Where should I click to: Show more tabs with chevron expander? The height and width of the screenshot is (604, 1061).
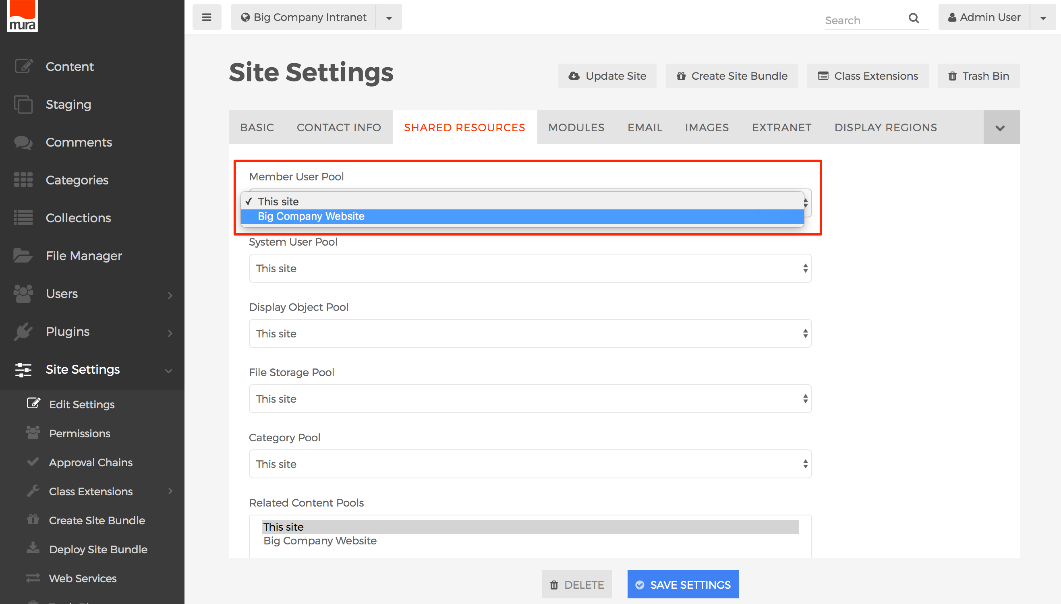tap(1001, 128)
